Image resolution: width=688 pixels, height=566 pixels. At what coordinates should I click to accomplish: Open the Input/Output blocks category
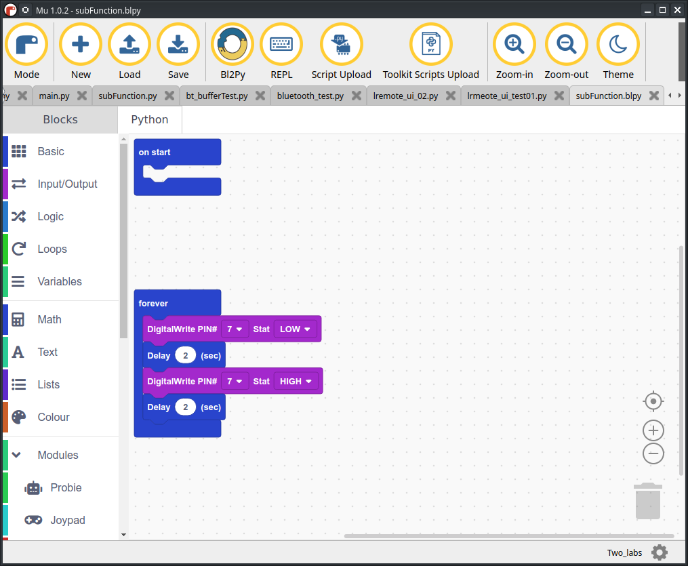60,184
